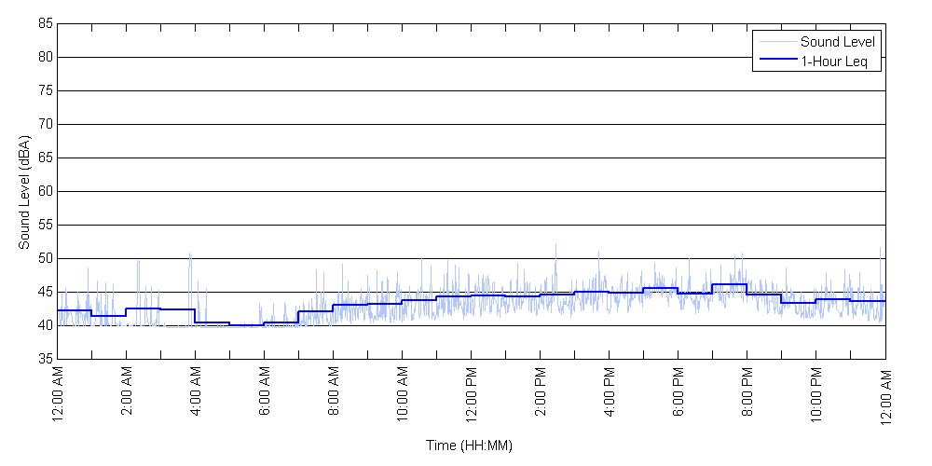Click the 85 value on y-axis
932x466 pixels.
pyautogui.click(x=45, y=24)
